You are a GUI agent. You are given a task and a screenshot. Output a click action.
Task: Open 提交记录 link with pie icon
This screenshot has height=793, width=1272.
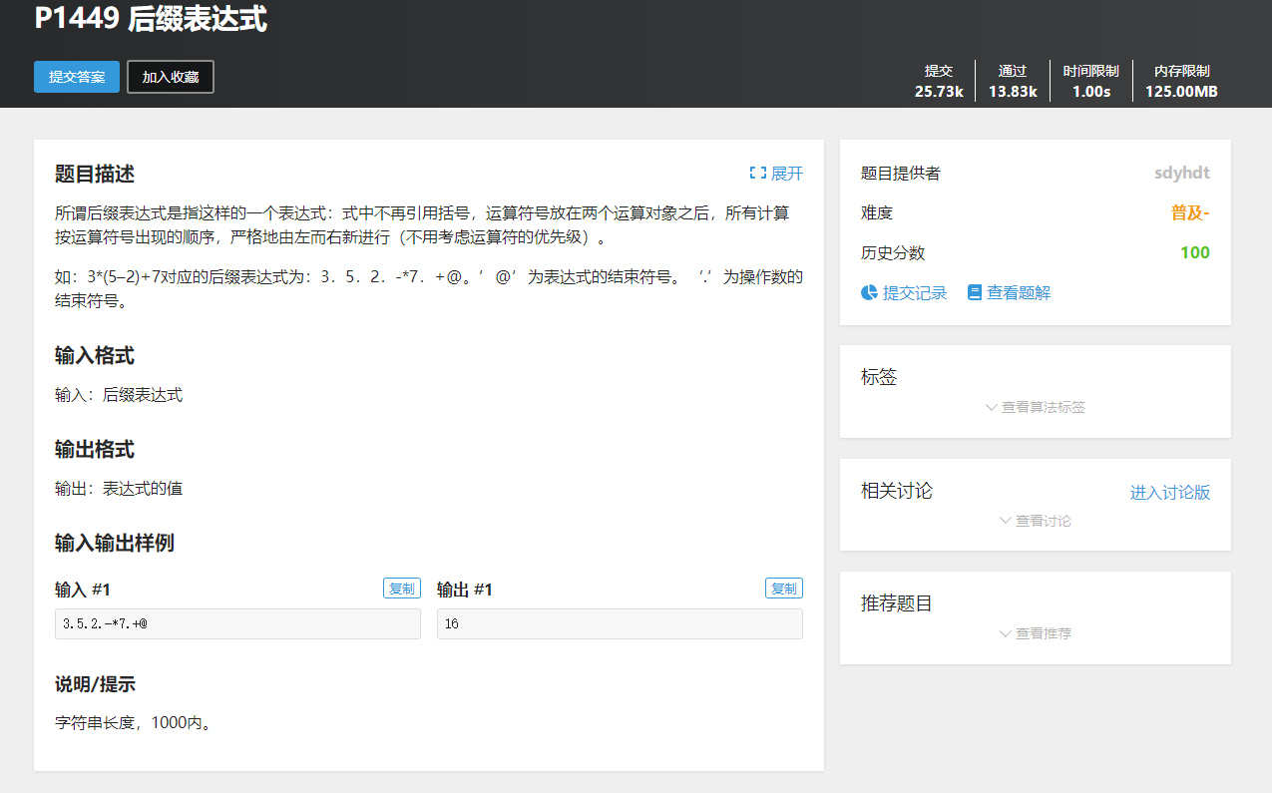(904, 292)
